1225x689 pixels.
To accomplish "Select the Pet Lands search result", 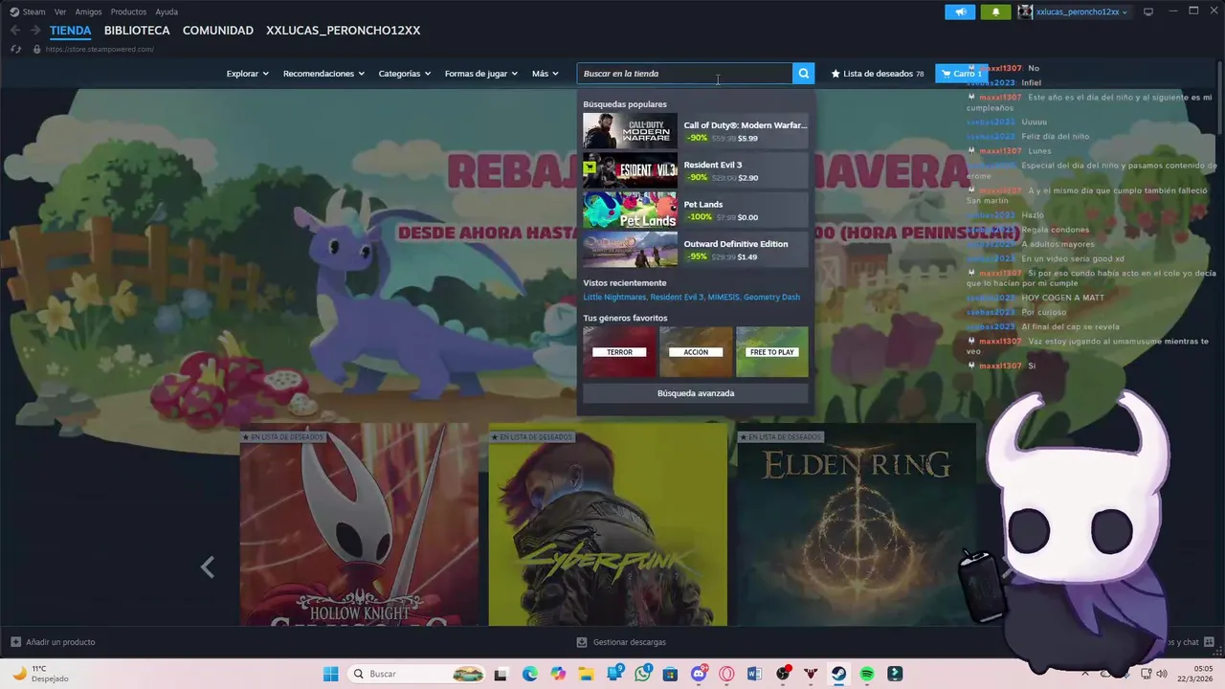I will click(x=696, y=211).
